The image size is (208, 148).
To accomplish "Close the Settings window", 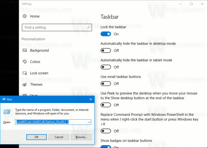I will 202,4.
